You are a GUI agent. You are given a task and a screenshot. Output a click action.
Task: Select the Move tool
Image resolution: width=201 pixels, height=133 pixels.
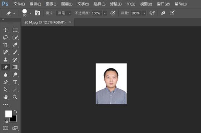click(x=5, y=30)
